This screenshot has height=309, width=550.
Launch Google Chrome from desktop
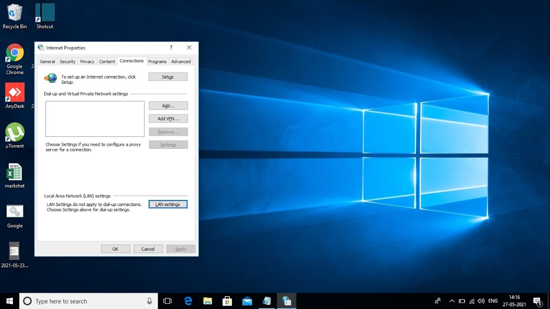click(15, 59)
